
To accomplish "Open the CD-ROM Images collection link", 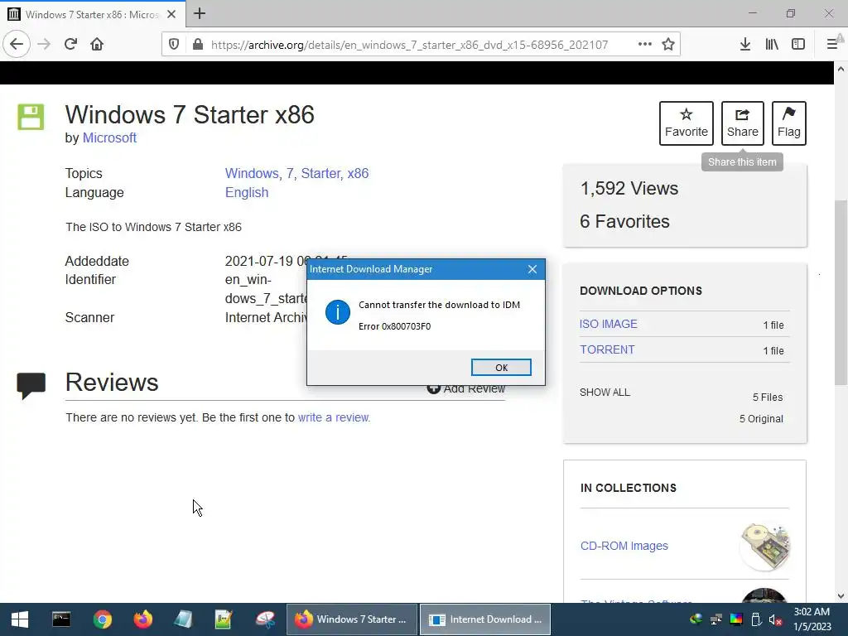I will click(624, 546).
